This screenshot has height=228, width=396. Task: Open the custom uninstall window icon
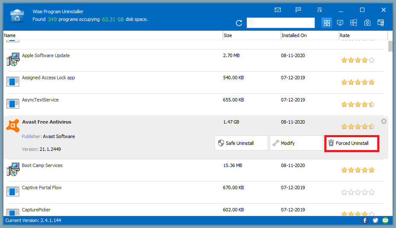(x=381, y=23)
